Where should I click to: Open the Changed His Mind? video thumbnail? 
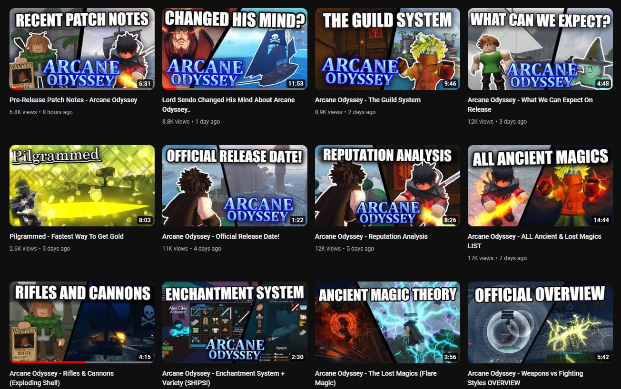click(x=235, y=49)
